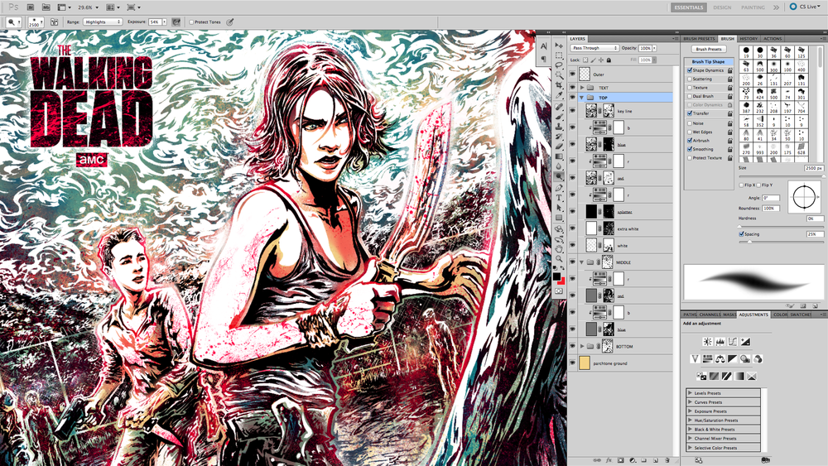This screenshot has height=466, width=828.
Task: Collapse the TOP layer group
Action: [x=582, y=98]
